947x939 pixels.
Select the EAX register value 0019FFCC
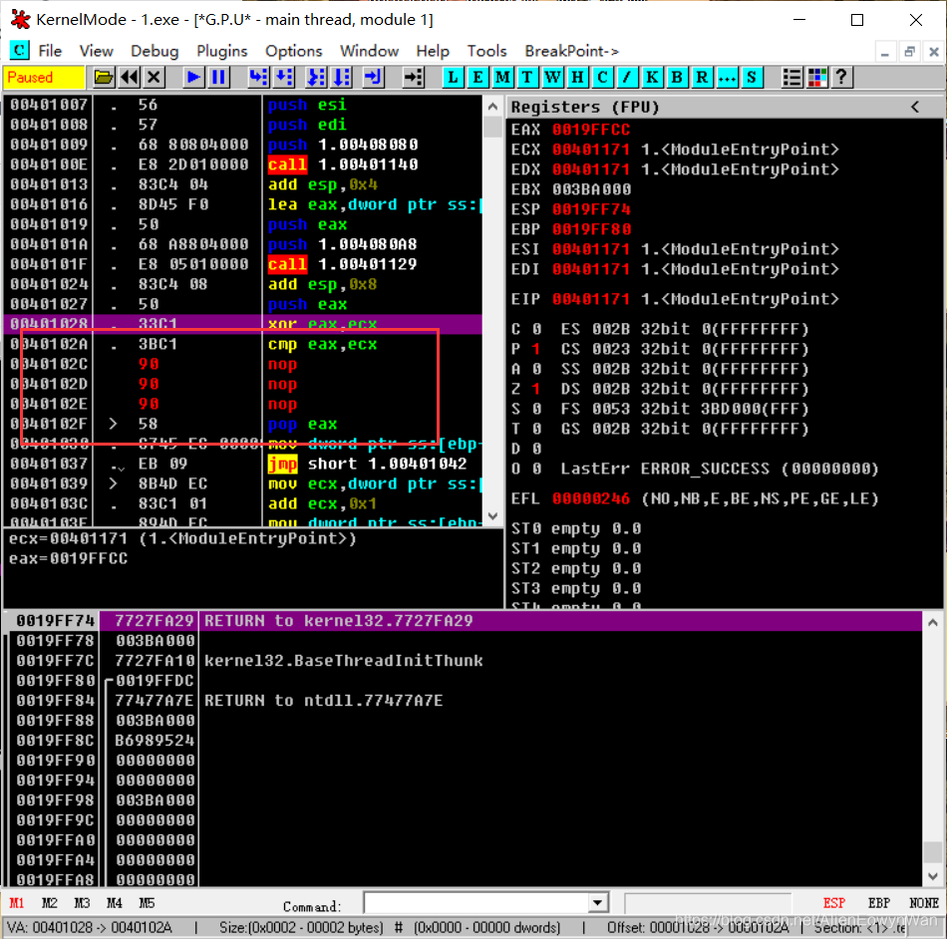point(591,130)
